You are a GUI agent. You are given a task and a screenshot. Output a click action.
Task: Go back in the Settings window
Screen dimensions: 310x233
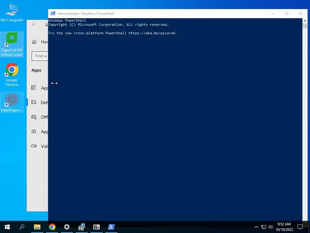pyautogui.click(x=34, y=24)
